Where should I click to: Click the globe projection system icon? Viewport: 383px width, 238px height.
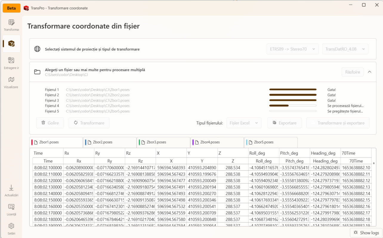37,49
